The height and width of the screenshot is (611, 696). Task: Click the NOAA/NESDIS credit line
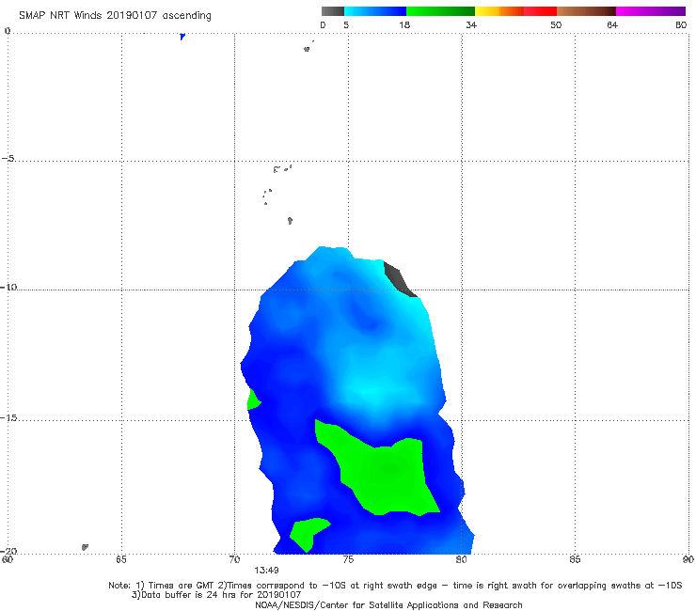388,604
